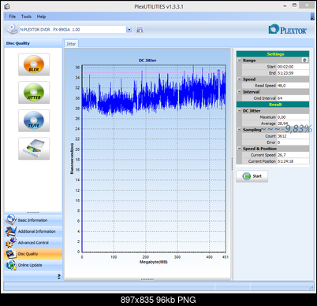This screenshot has width=317, height=306.
Task: Click the Cmd Interval value 64
Action: [293, 98]
